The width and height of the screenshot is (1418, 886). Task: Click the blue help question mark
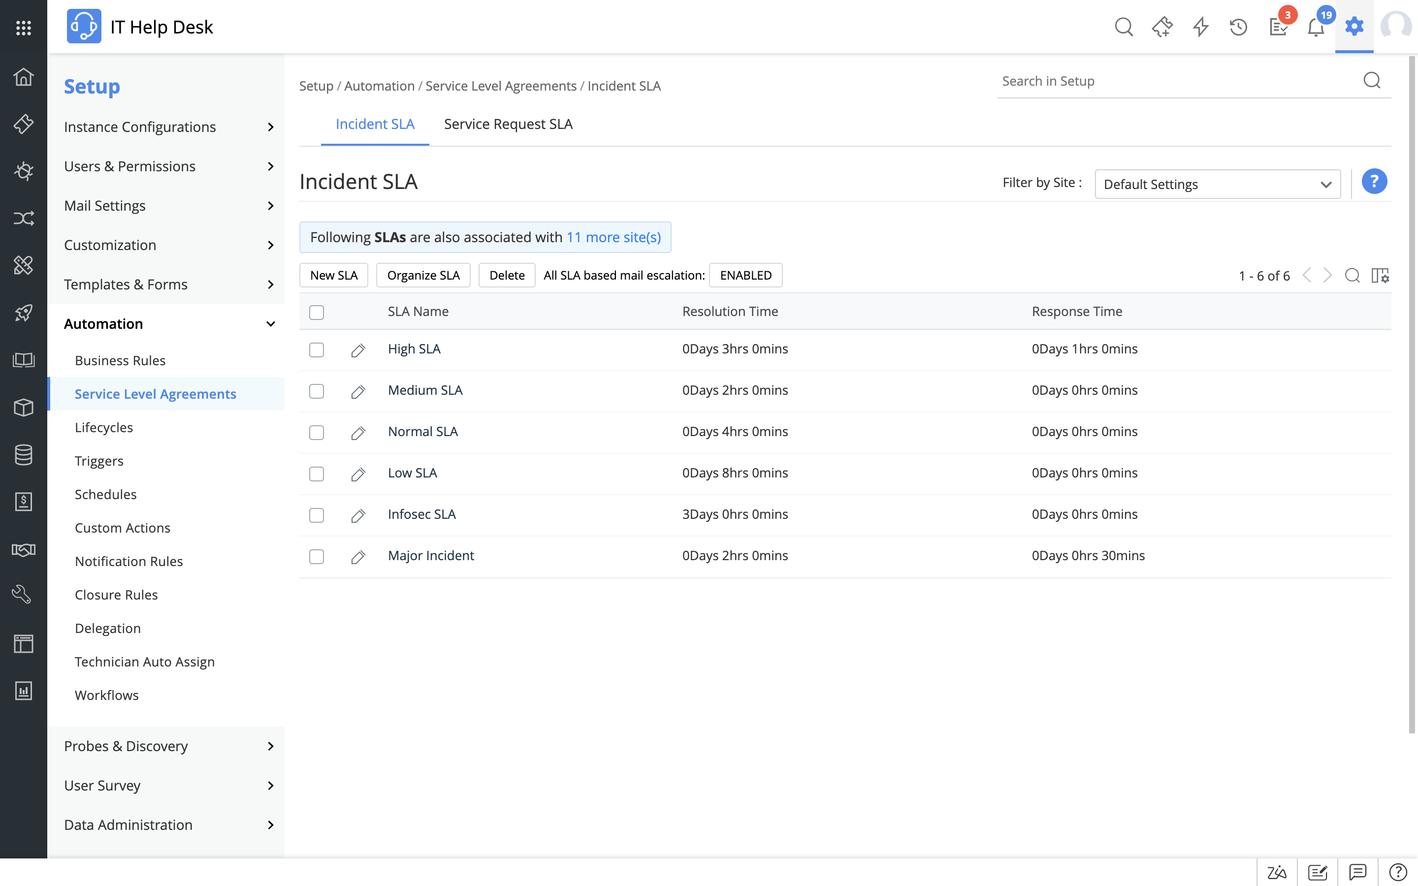(1374, 182)
